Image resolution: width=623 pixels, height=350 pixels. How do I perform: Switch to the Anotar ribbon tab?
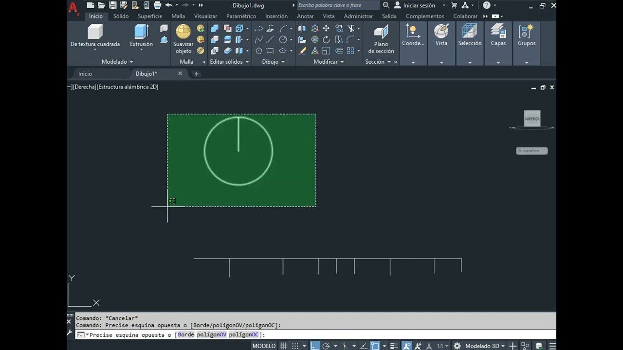[x=305, y=16]
